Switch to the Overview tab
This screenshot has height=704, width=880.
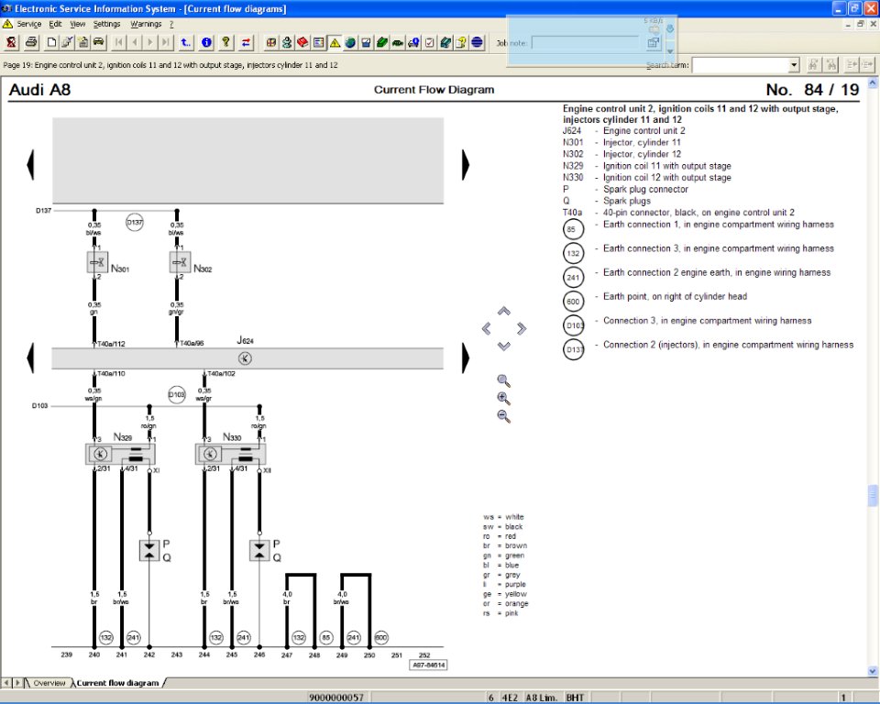49,683
